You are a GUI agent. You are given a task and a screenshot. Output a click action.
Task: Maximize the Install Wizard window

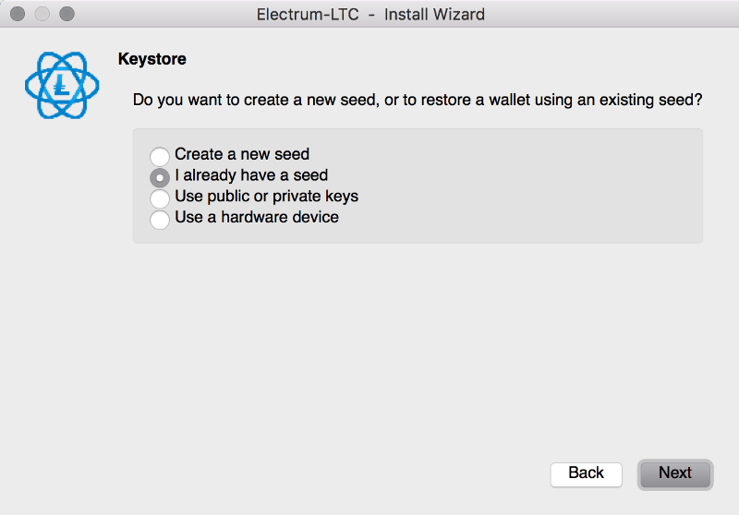(66, 14)
